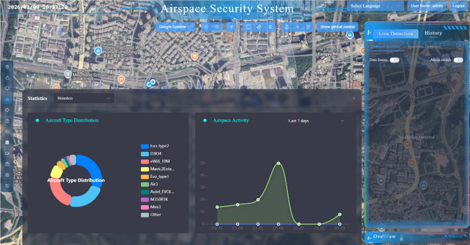Click the Evo_type2 blue legend swatch
Screen dimensions: 470x245
[145, 146]
